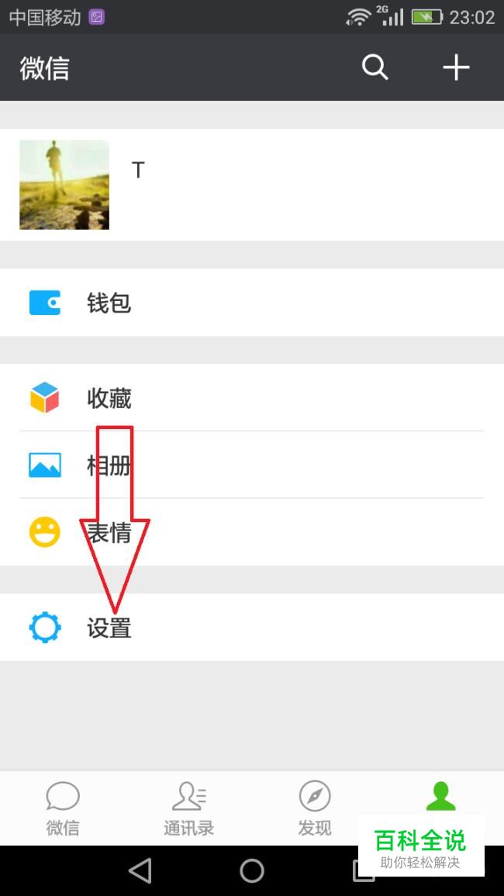This screenshot has height=896, width=504.
Task: Tap Android back triangle button
Action: (140, 871)
